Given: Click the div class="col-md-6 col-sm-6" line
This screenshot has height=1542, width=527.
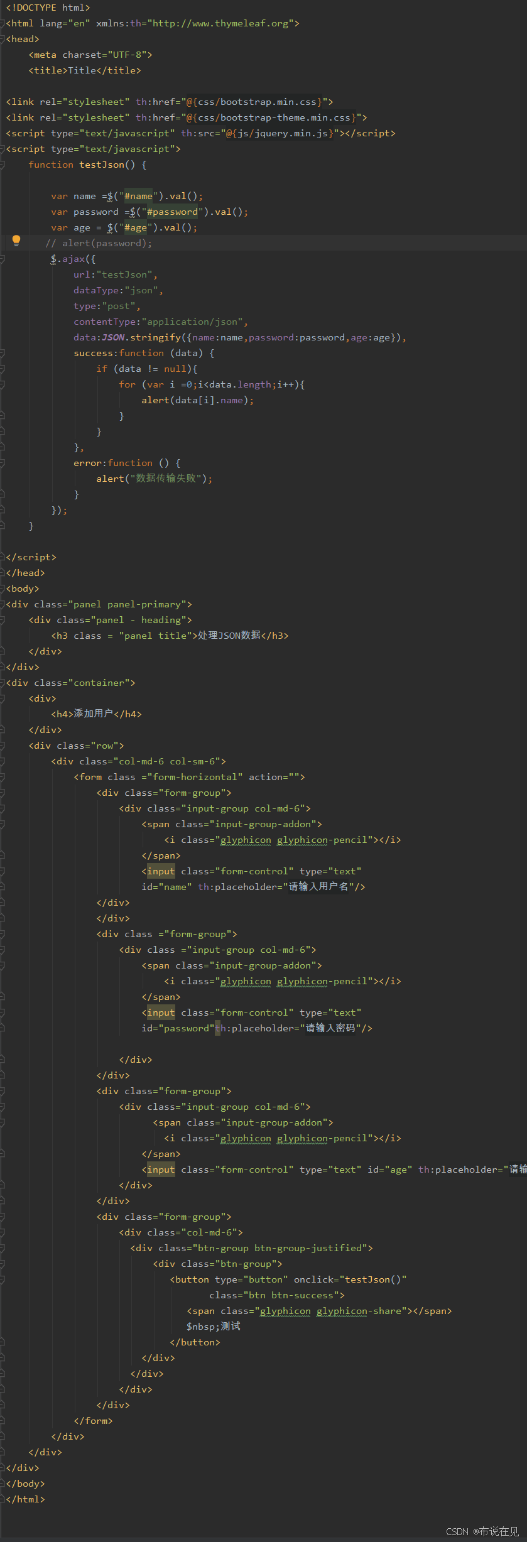Looking at the screenshot, I should tap(138, 761).
